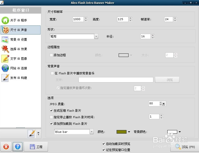Toggle 记住预览窗口位置 checkbox
This screenshot has height=153, width=199.
(x=104, y=150)
